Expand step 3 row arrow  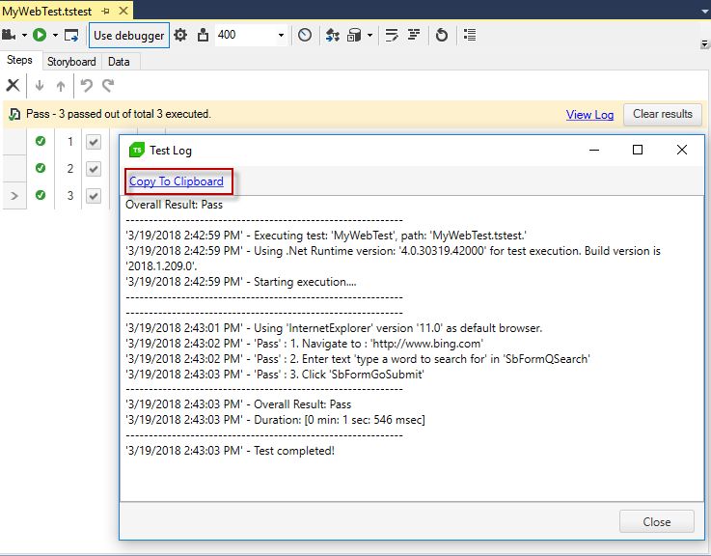tap(14, 196)
